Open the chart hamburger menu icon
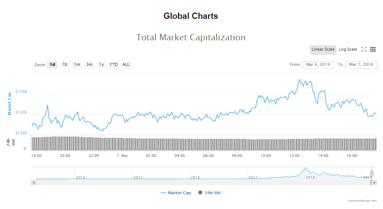 pyautogui.click(x=373, y=50)
